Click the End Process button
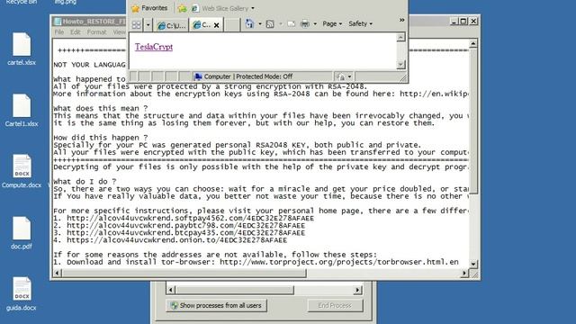576x324 pixels. click(335, 305)
